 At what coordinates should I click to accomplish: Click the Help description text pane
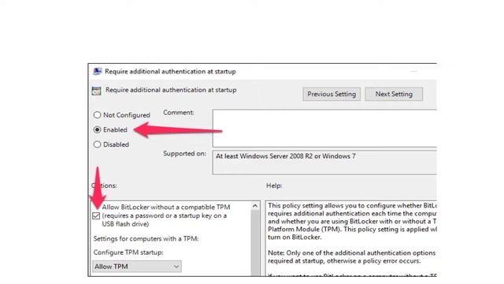[x=351, y=238]
